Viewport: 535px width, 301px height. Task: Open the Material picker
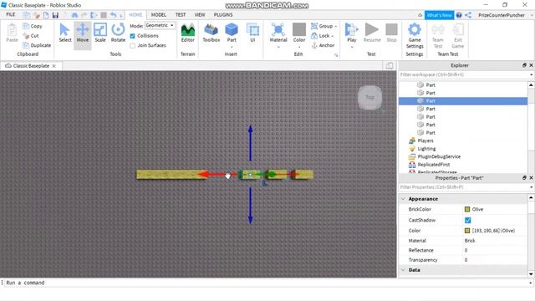click(x=278, y=33)
